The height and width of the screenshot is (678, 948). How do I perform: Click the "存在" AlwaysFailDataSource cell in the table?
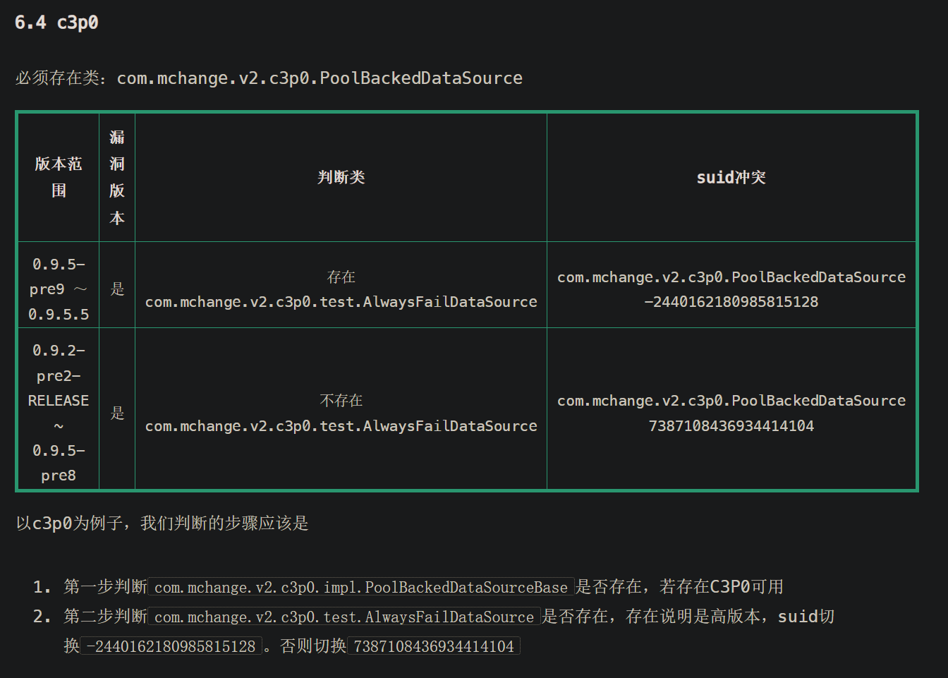click(341, 289)
